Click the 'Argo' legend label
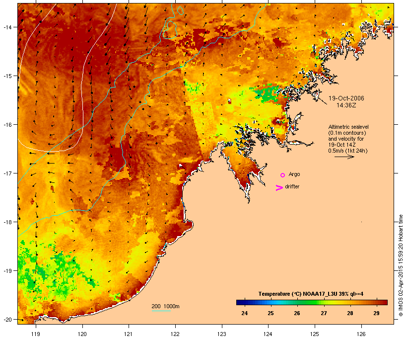Image resolution: width=407 pixels, height=338 pixels. (x=294, y=174)
